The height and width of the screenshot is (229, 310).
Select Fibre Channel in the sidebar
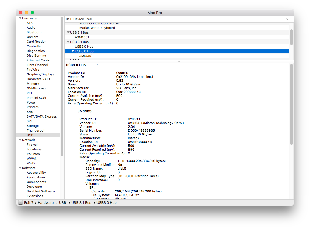(37, 65)
